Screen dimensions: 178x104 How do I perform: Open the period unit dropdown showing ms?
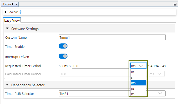[x=138, y=66]
